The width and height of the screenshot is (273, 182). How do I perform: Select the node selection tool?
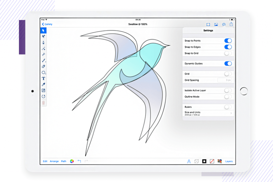click(43, 37)
